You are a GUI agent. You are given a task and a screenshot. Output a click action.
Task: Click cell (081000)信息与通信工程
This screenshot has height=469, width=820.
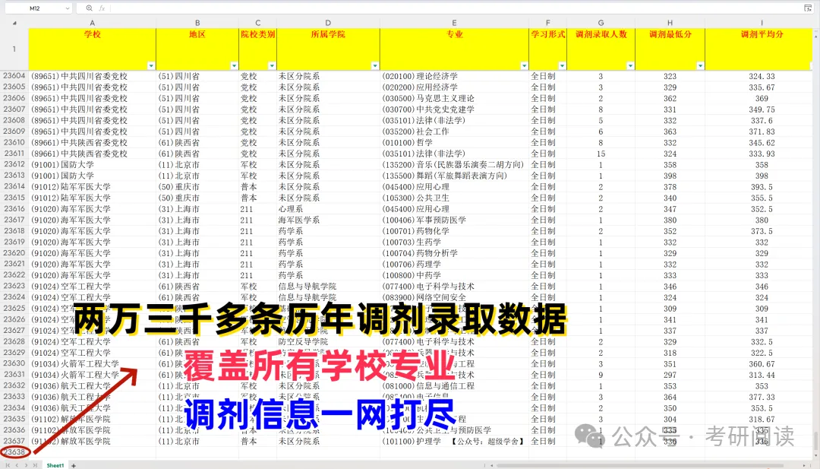click(x=455, y=386)
